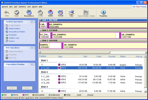Click the disk map scroll right arrow

coord(146,52)
